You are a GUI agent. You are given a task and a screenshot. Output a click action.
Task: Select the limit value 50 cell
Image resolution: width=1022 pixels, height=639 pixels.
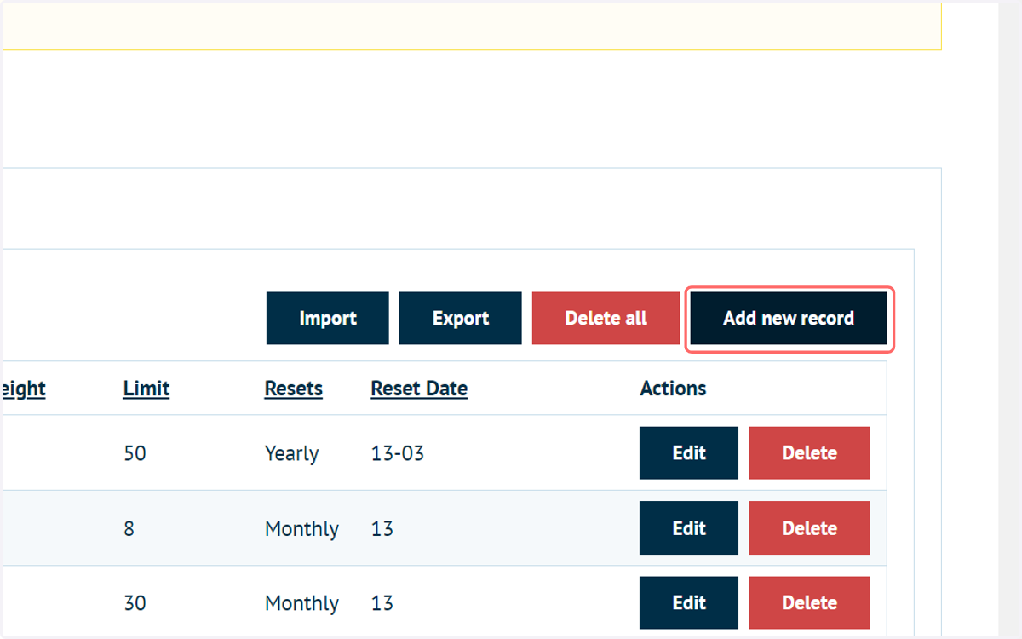pos(135,453)
